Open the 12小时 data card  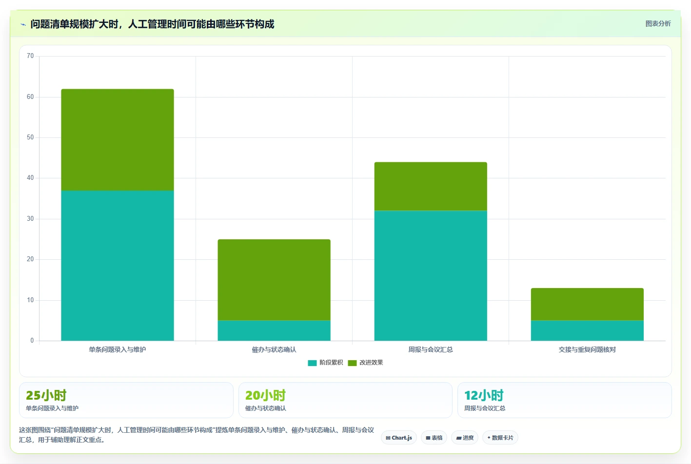[565, 400]
